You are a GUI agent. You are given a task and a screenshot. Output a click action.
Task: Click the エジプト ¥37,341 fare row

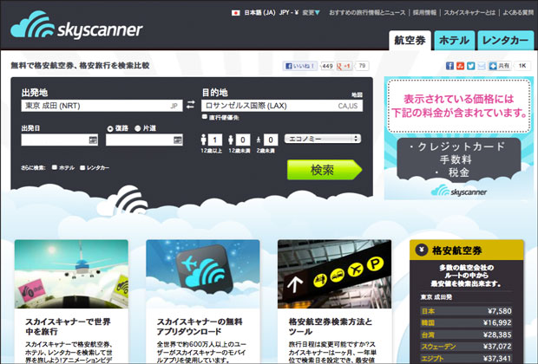coord(466,358)
